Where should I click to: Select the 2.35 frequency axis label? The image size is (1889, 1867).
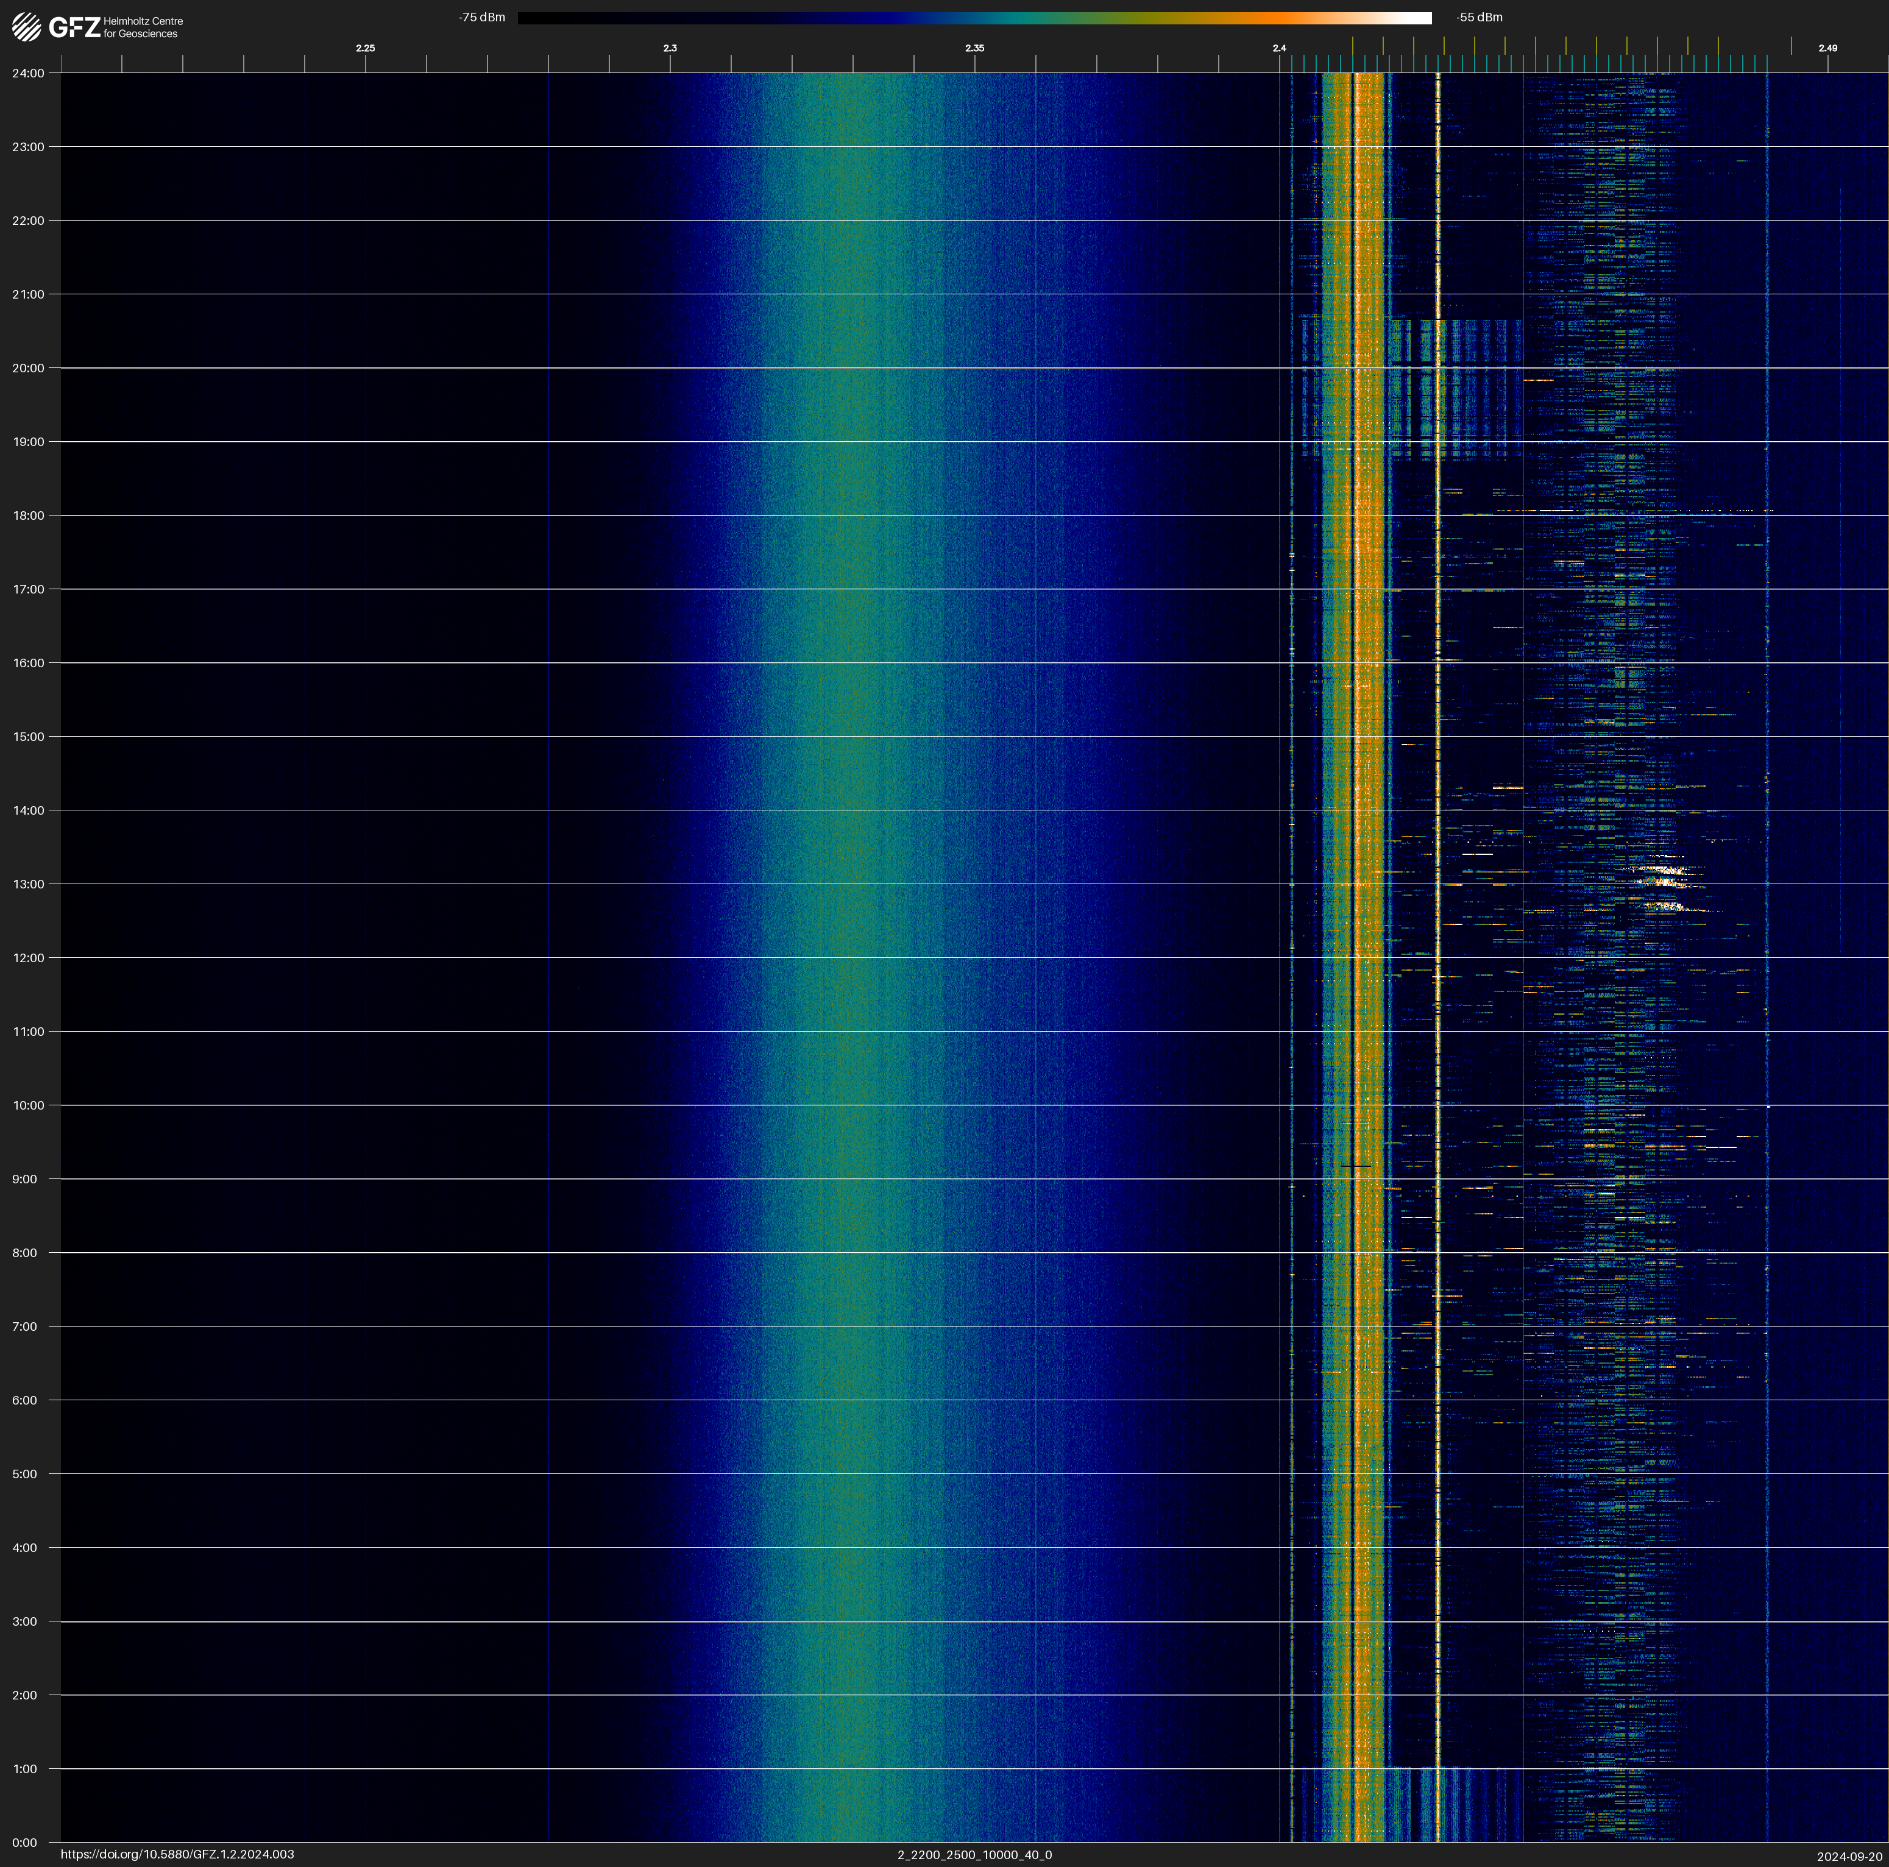(975, 48)
